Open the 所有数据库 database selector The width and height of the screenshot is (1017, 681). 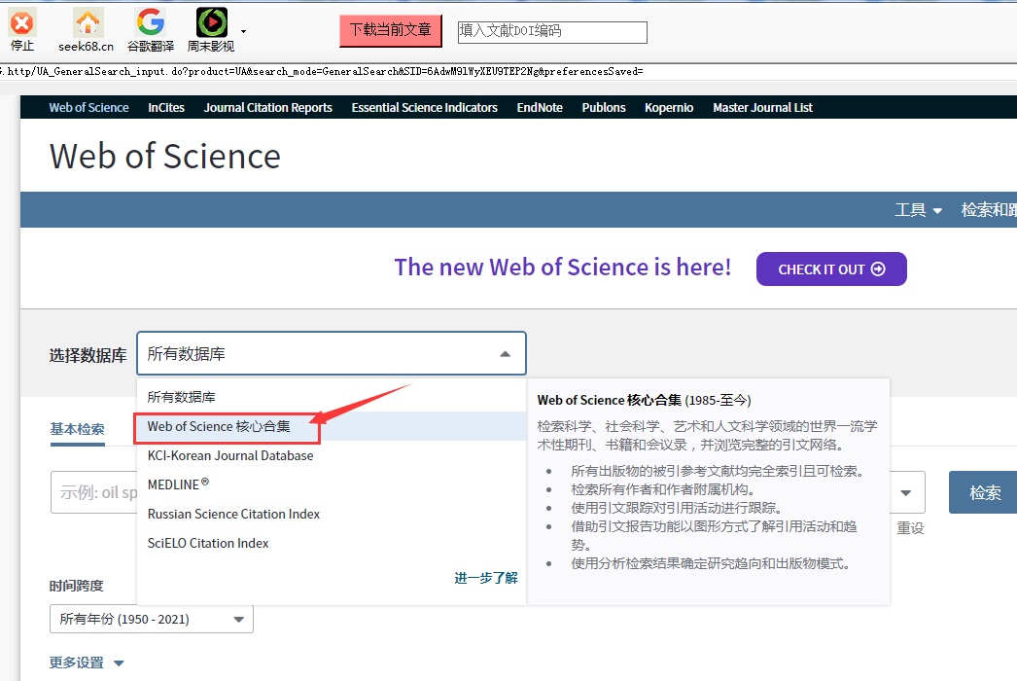331,352
